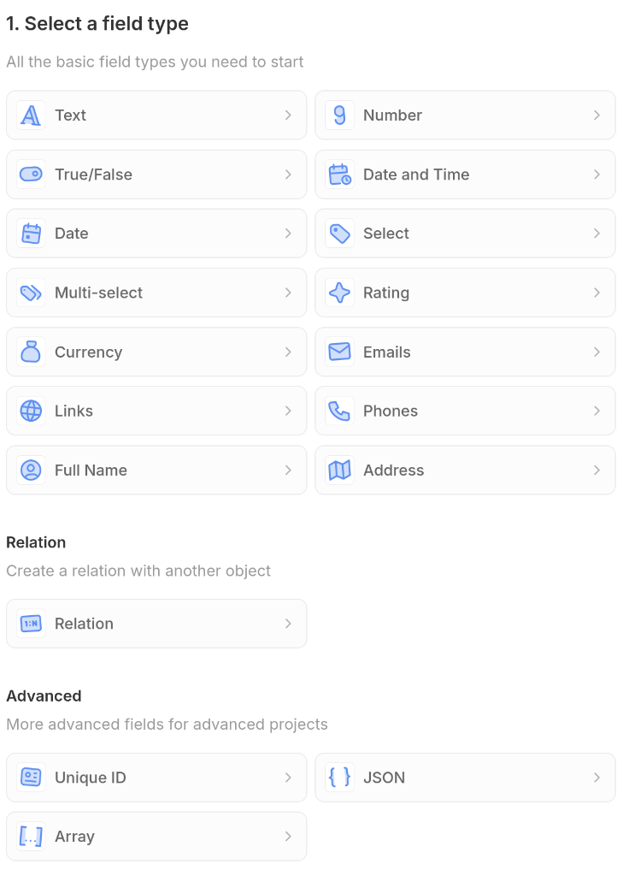Click the Relation 1:N icon
This screenshot has width=623, height=882.
coord(30,623)
